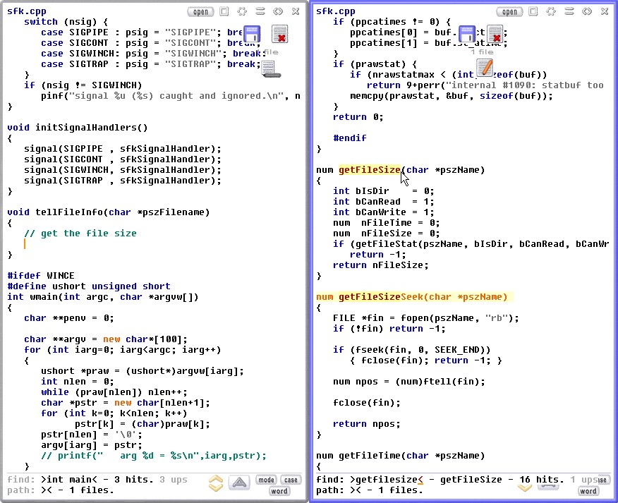The height and width of the screenshot is (503, 618).
Task: Click the large A font icon in left pane
Action: (240, 483)
